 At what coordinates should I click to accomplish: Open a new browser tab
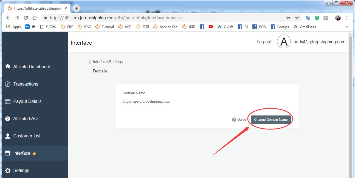pyautogui.click(x=76, y=8)
